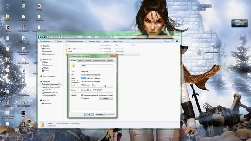
Task: Open the recent pages dropdown next to the nav arrows
Action: 45,37
